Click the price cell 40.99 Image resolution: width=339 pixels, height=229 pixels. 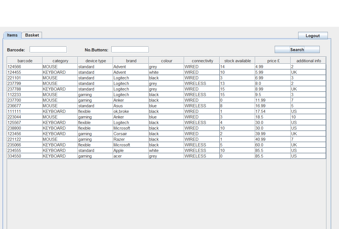(x=273, y=139)
